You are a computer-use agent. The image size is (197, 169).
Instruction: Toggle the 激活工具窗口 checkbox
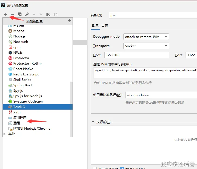click(122, 168)
